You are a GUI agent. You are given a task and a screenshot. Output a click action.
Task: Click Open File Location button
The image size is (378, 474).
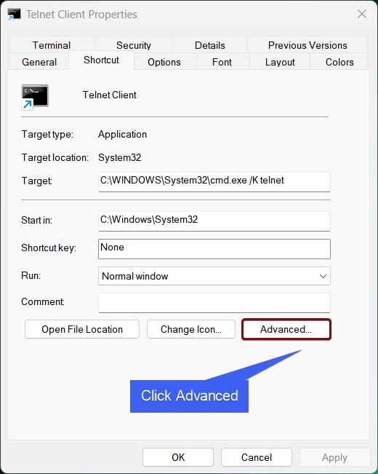82,329
